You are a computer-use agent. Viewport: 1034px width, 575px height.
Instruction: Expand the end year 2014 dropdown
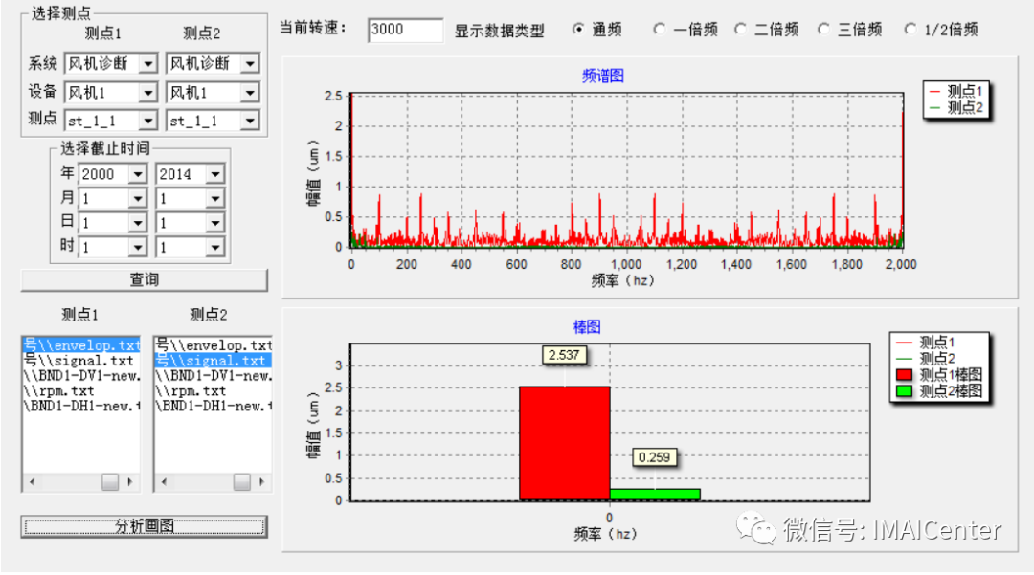214,174
